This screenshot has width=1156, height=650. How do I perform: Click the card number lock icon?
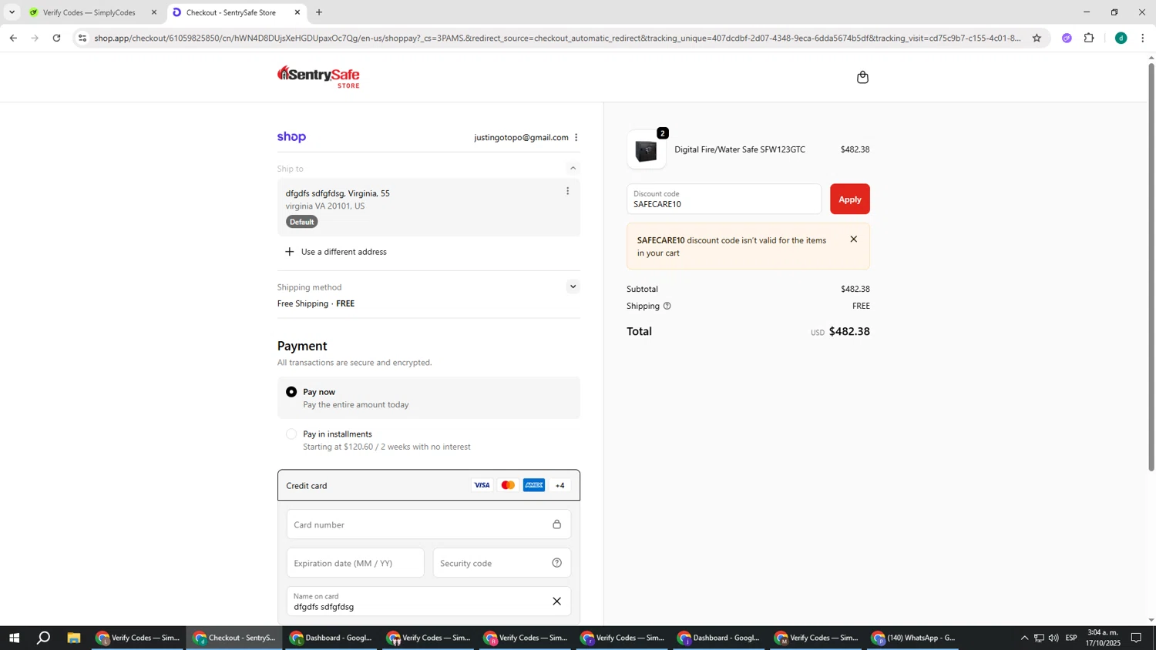click(556, 524)
